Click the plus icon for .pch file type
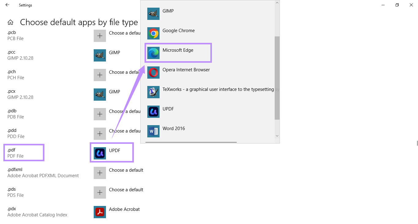 click(x=100, y=75)
